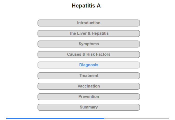Click the Symptoms button above Causes

(88, 44)
